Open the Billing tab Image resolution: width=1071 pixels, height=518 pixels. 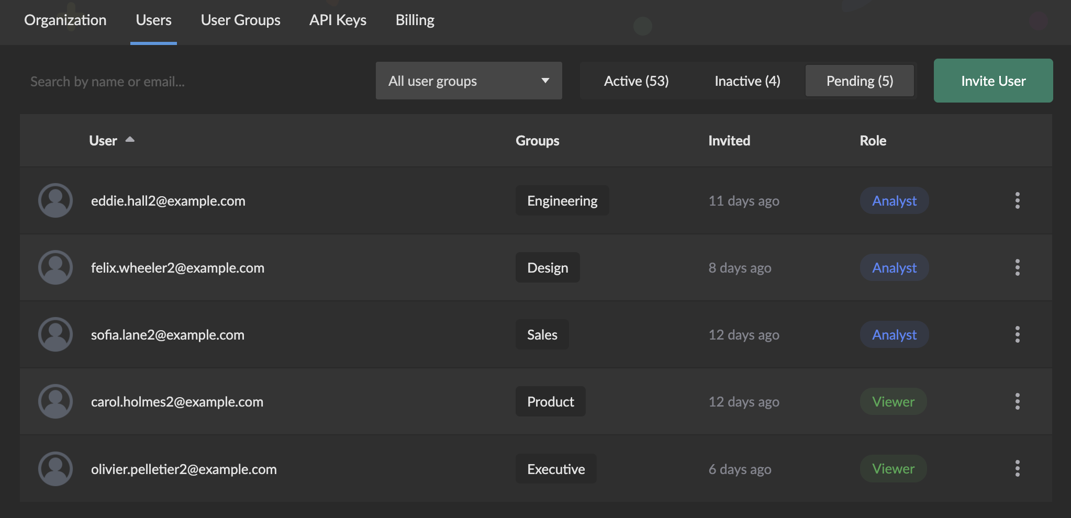pos(415,20)
